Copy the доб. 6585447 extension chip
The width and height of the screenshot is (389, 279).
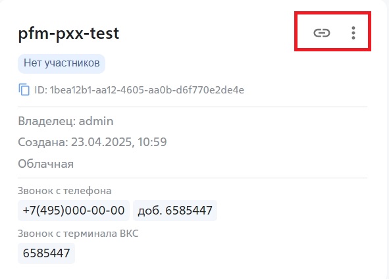coord(175,211)
